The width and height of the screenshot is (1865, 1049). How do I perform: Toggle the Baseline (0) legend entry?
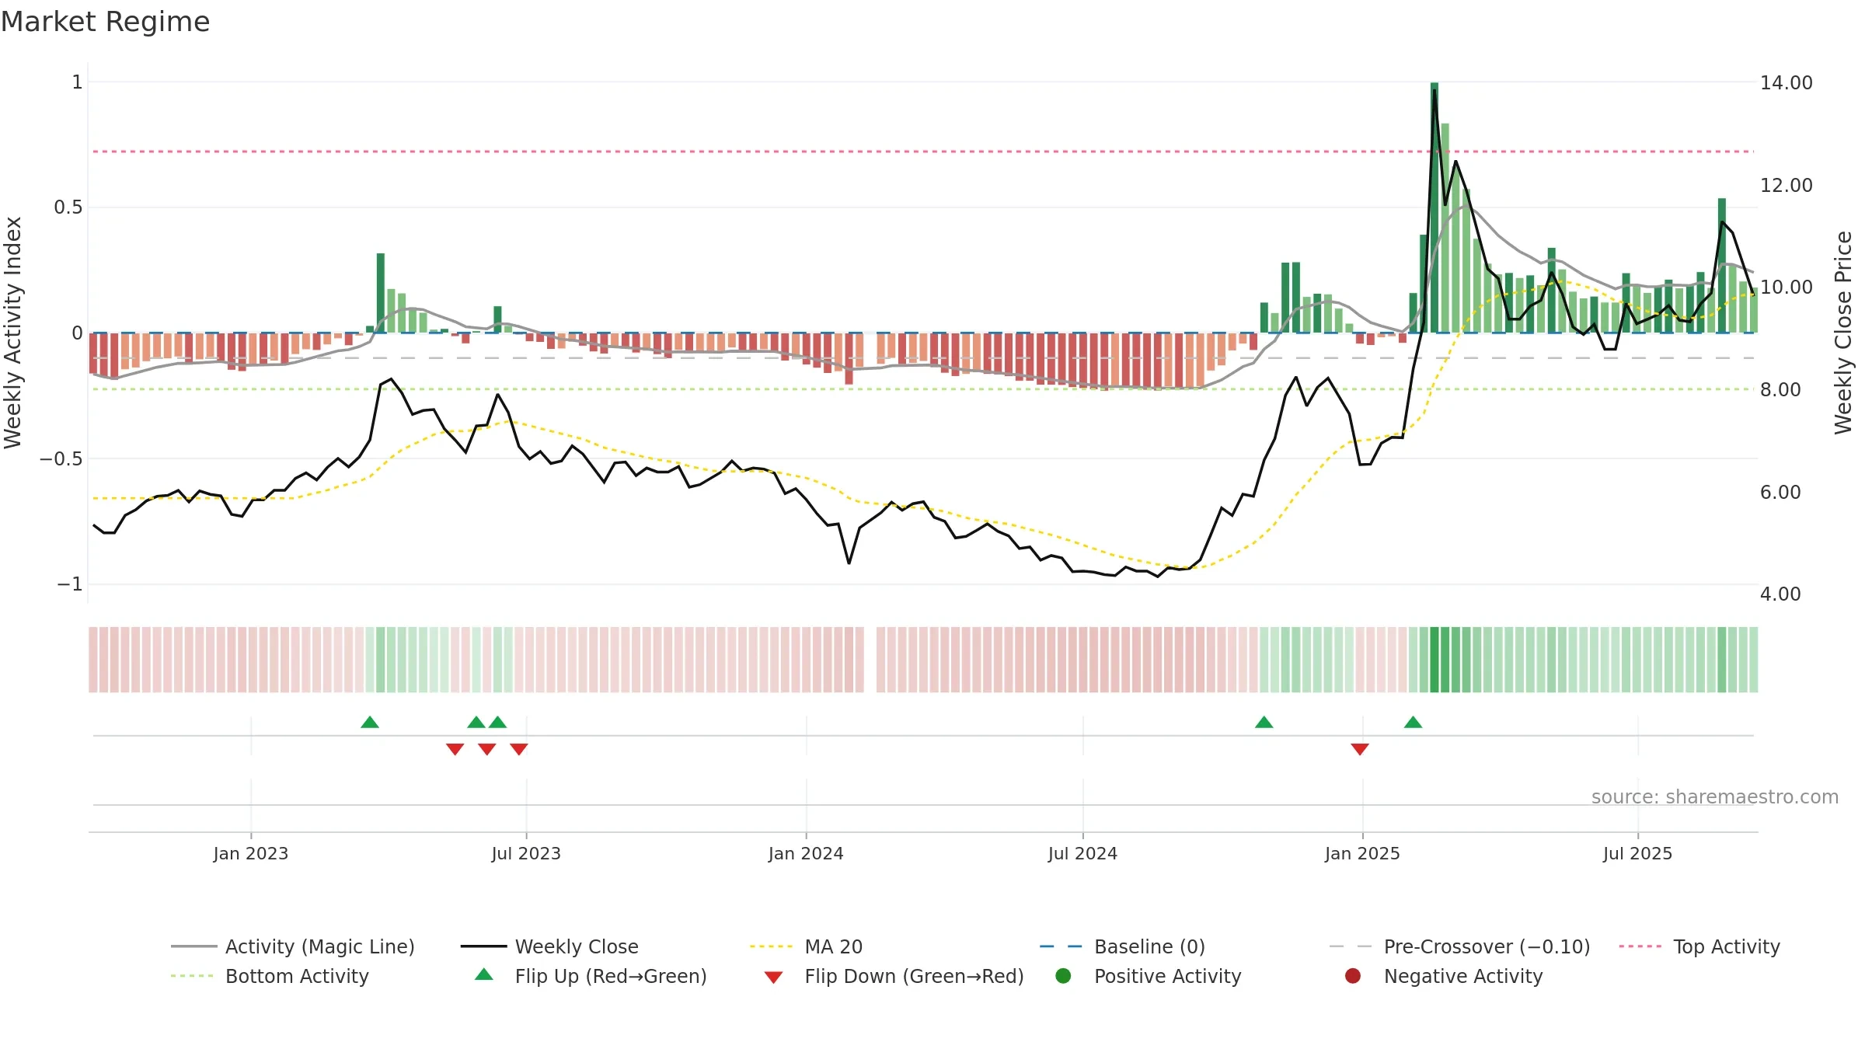[x=1122, y=946]
